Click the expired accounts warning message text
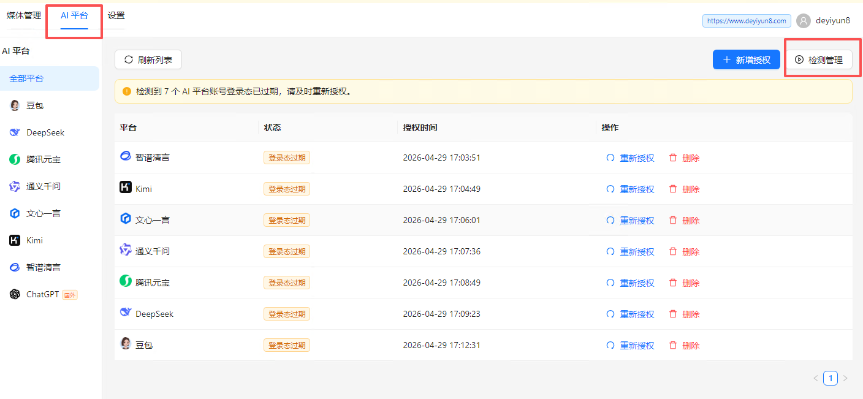Viewport: 863px width, 399px height. point(245,91)
